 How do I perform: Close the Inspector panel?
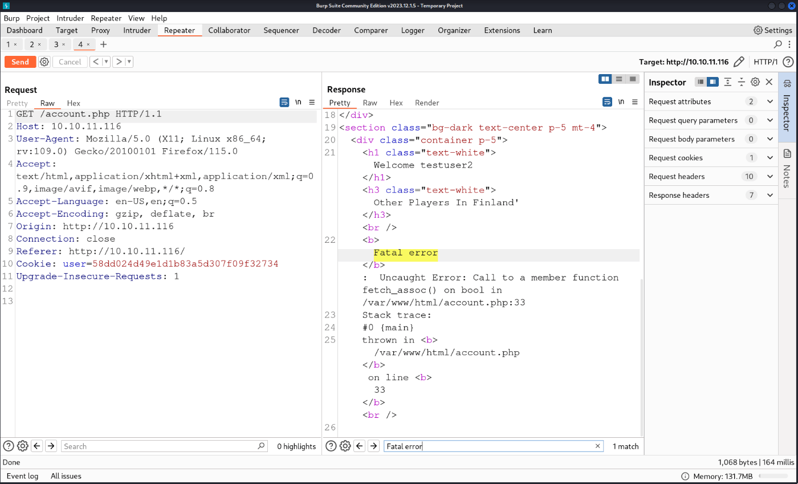(x=769, y=82)
